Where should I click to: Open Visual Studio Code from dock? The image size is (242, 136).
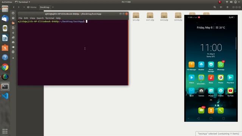(5, 96)
